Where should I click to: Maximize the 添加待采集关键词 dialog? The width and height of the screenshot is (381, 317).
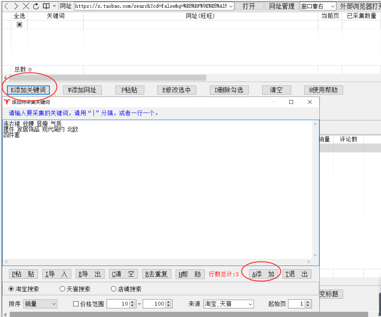click(x=291, y=102)
